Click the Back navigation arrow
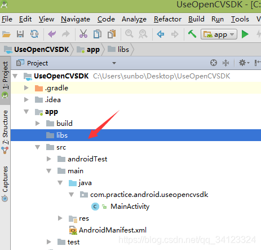 coord(161,34)
